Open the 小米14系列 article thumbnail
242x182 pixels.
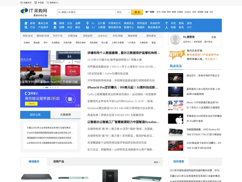(176, 92)
